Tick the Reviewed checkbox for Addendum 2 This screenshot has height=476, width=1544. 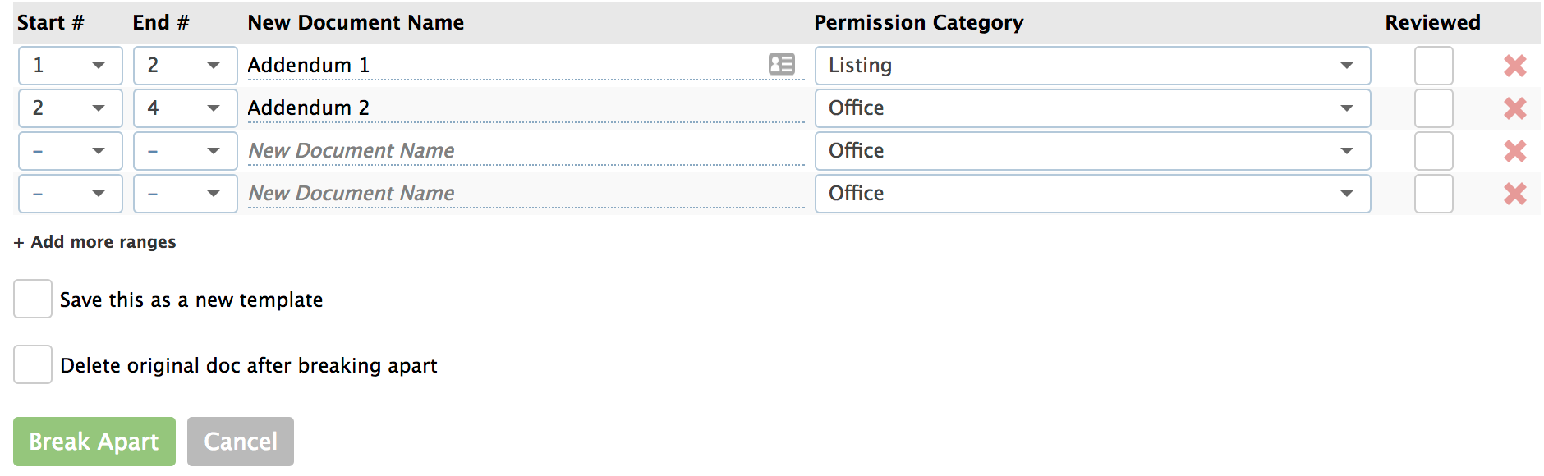pyautogui.click(x=1433, y=108)
